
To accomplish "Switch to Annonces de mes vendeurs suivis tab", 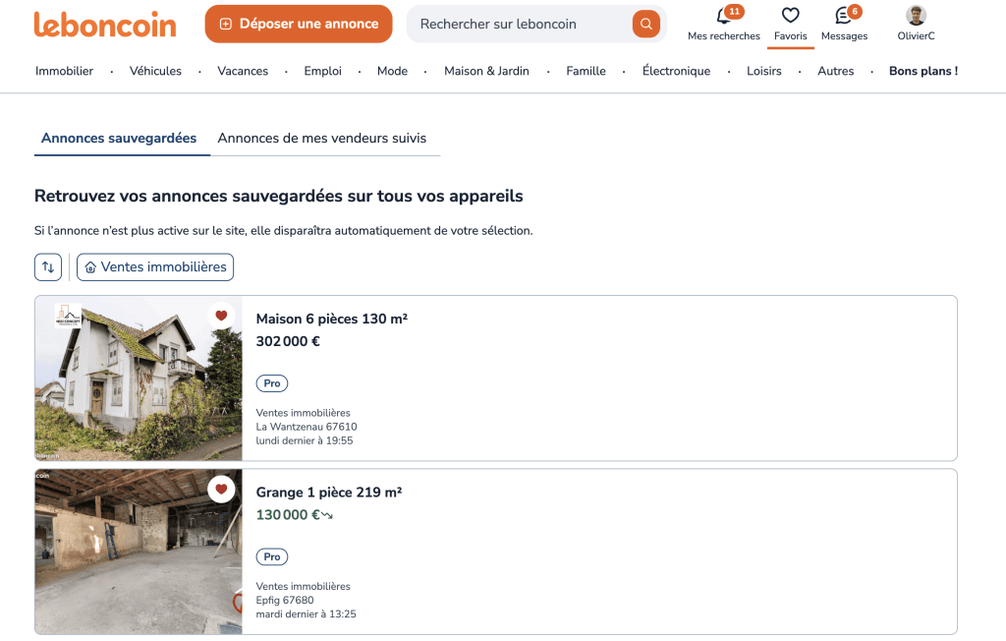I will coord(323,138).
